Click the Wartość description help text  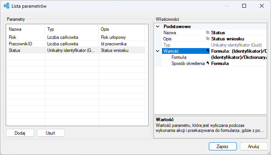click(x=210, y=128)
